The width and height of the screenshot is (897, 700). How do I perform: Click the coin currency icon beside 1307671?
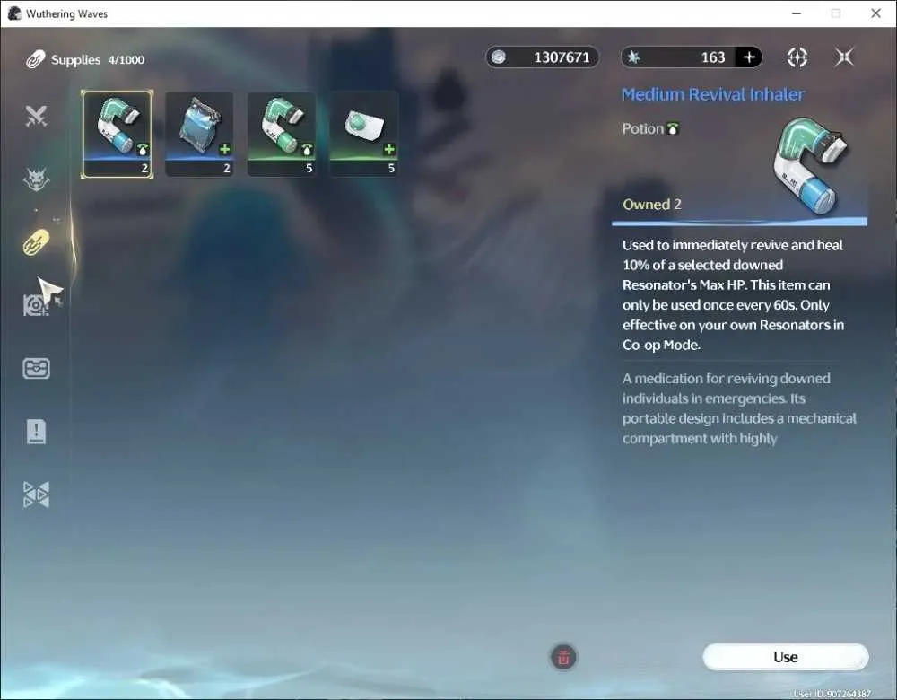499,57
